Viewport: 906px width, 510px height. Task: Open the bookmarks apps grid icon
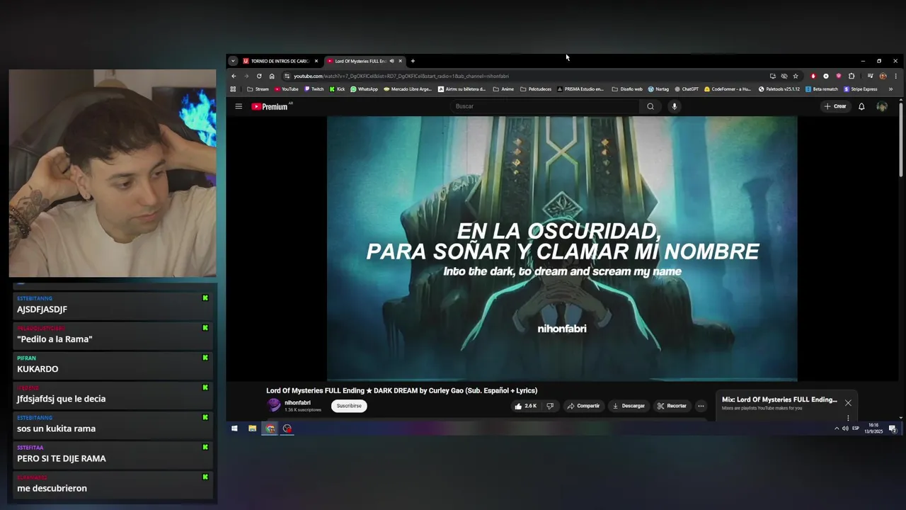[233, 89]
